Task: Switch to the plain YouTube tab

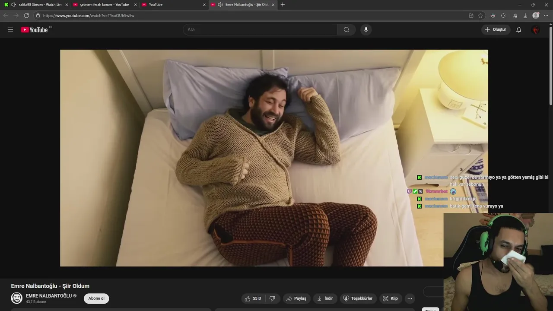Action: point(173,5)
